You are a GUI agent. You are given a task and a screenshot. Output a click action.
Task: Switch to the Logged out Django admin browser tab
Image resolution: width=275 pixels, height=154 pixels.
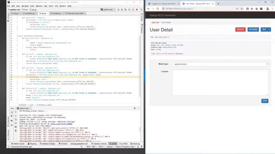pyautogui.click(x=163, y=3)
